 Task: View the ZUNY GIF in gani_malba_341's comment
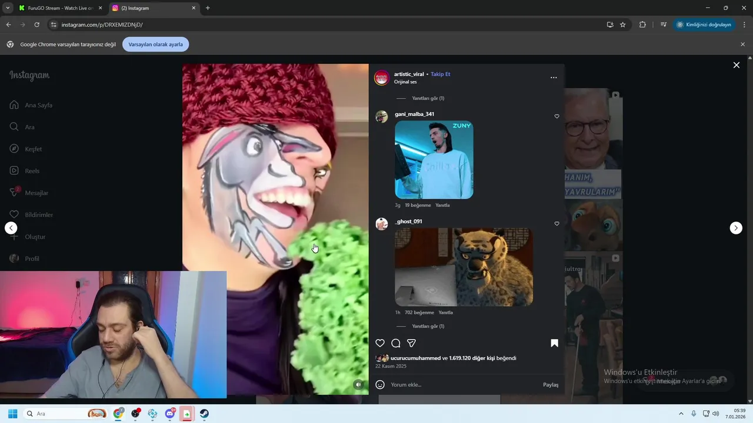[434, 160]
